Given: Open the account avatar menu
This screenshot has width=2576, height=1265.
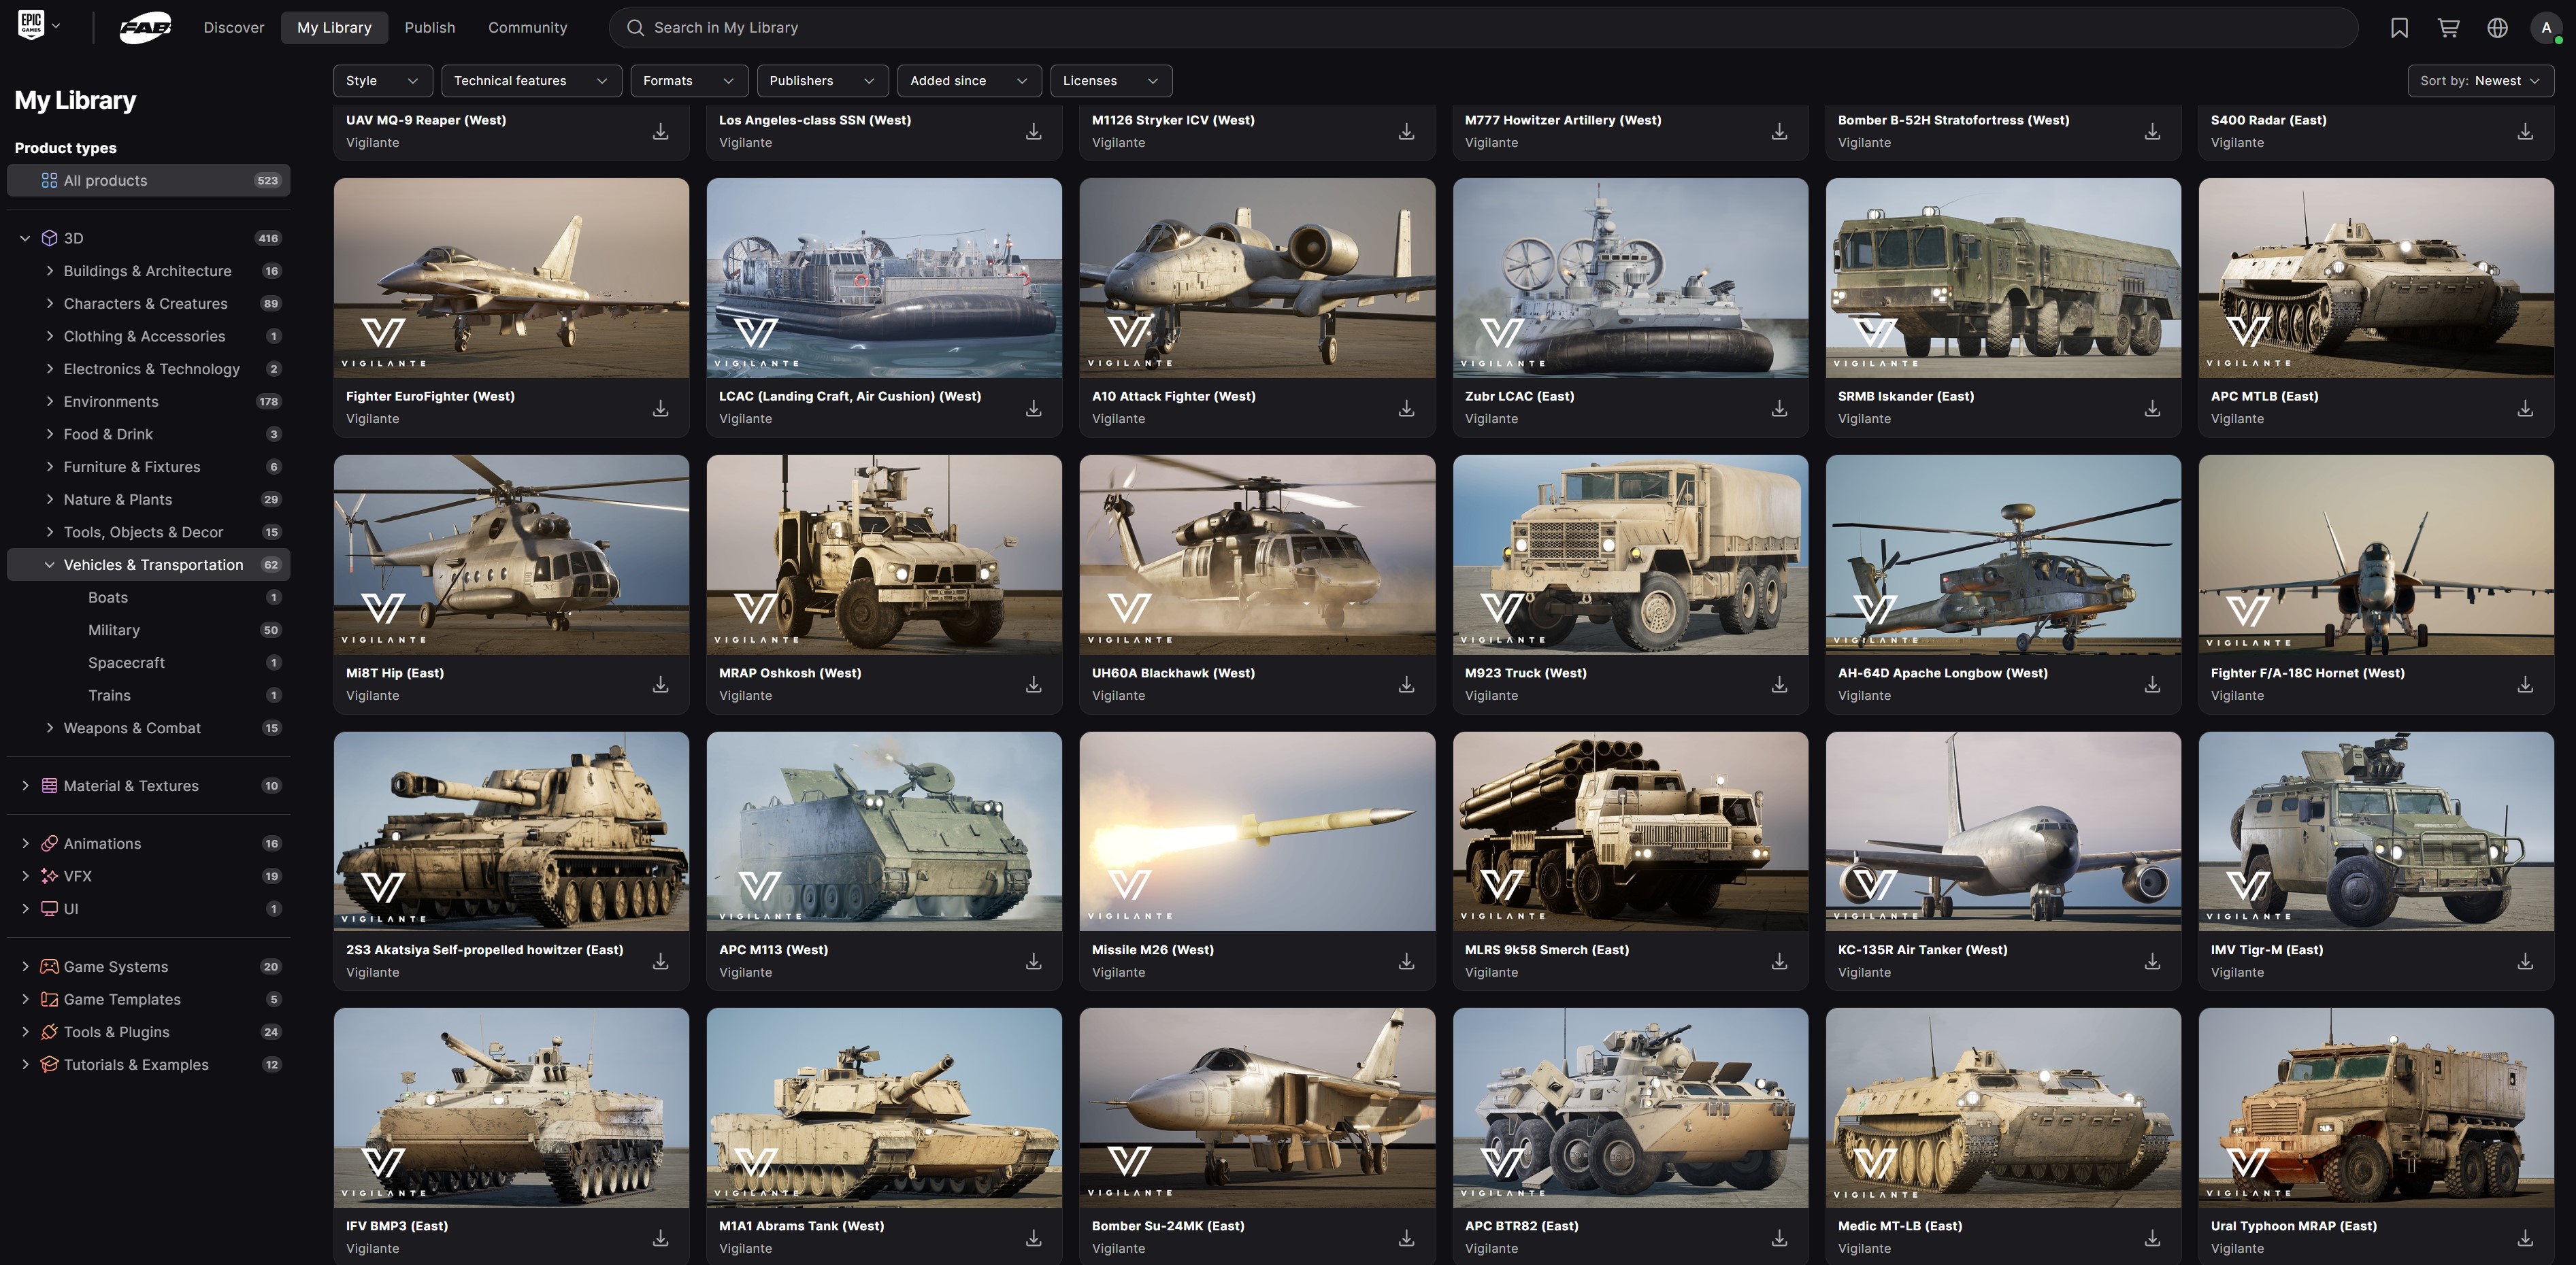Looking at the screenshot, I should pos(2546,28).
